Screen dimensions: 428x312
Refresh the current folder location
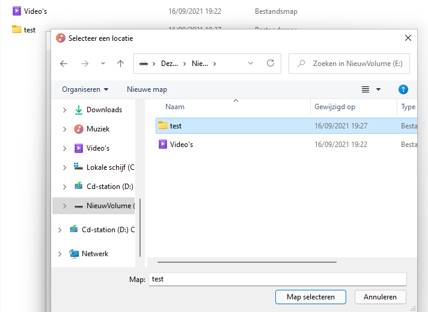(x=271, y=63)
